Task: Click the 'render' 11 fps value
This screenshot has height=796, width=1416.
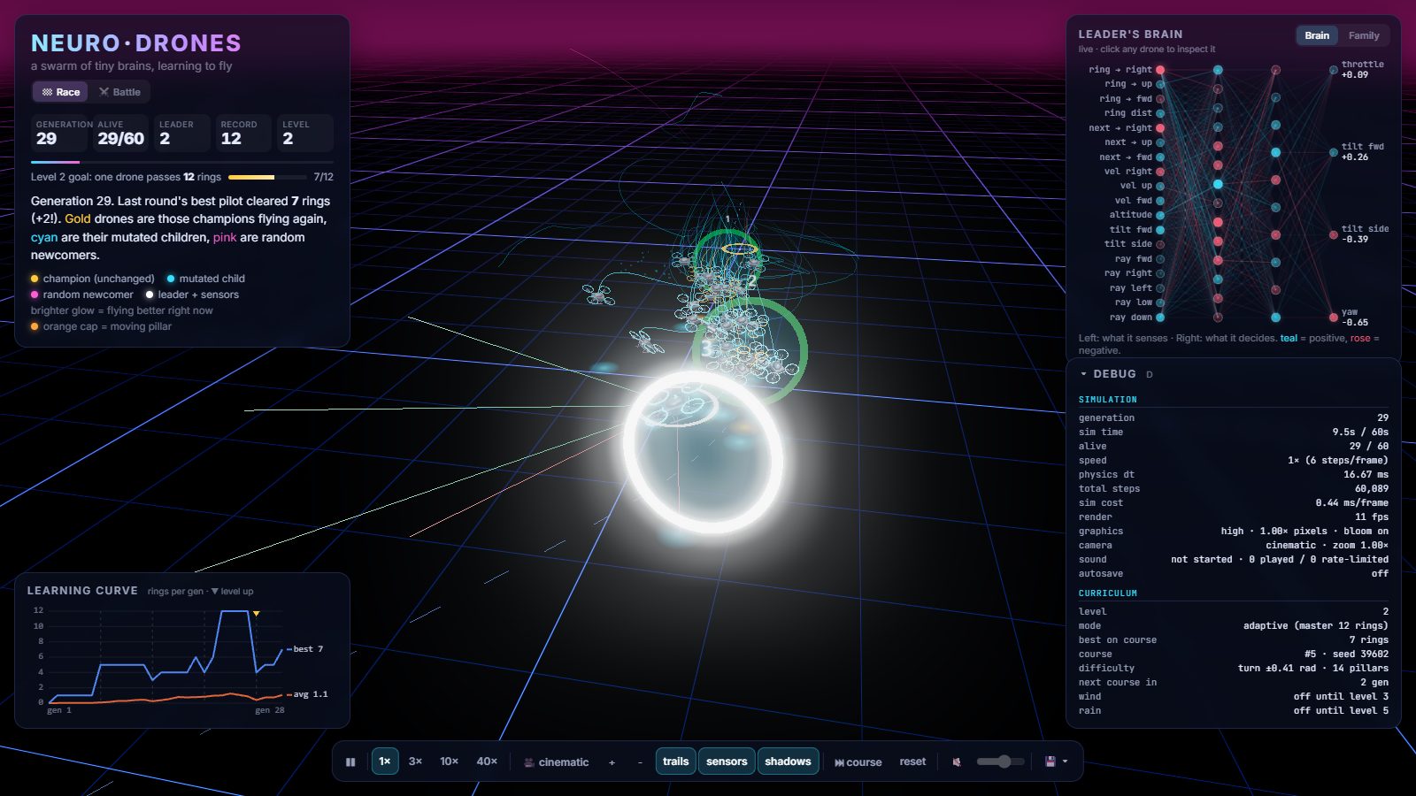Action: click(x=1372, y=517)
